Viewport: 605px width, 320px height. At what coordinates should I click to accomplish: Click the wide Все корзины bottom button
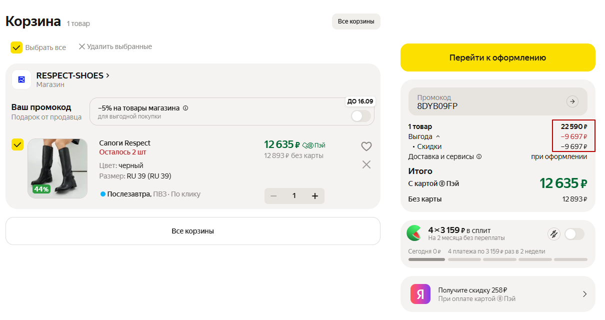click(x=192, y=231)
